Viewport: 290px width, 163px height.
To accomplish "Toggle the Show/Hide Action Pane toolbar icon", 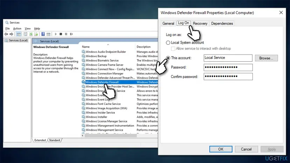I will 48,34.
